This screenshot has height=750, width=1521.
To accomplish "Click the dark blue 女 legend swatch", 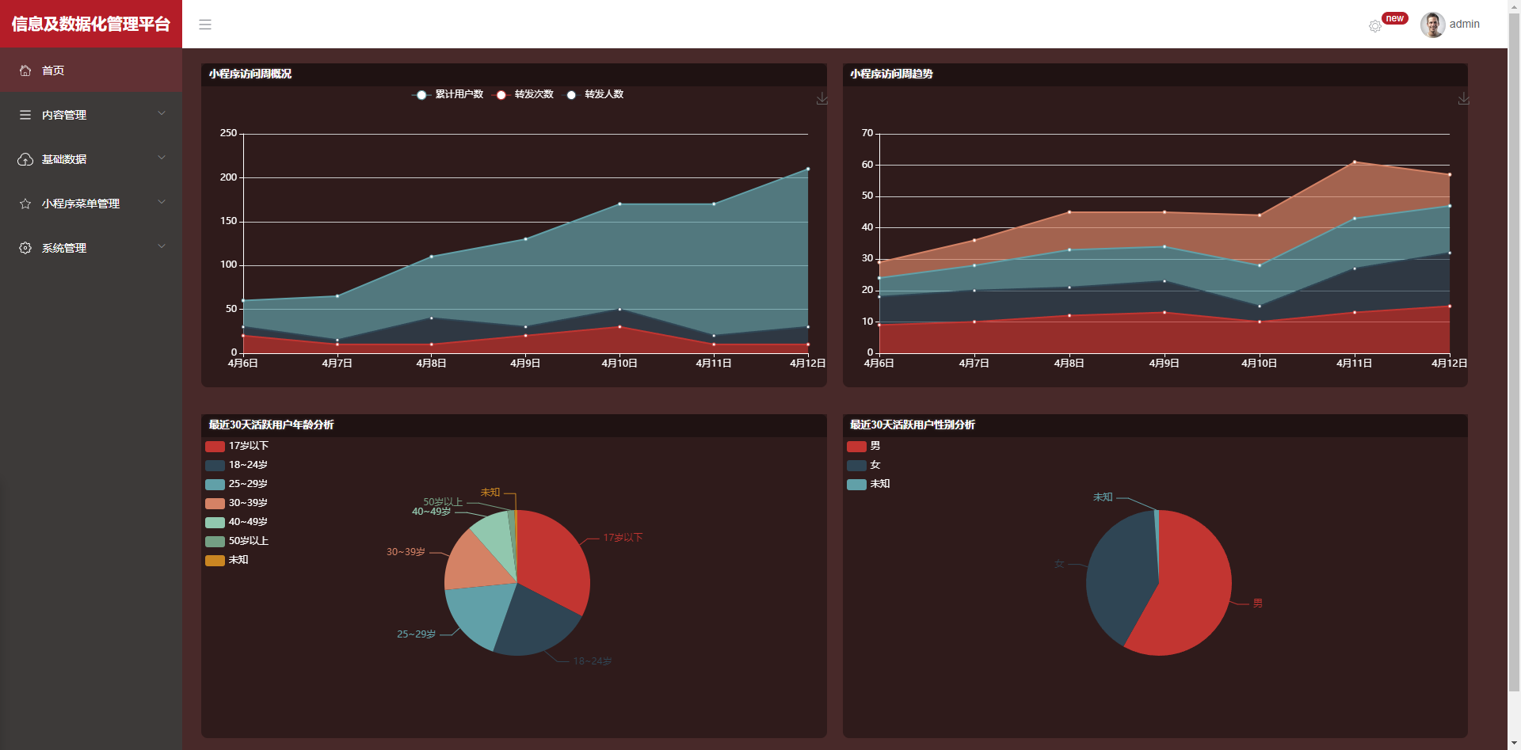I will [856, 465].
